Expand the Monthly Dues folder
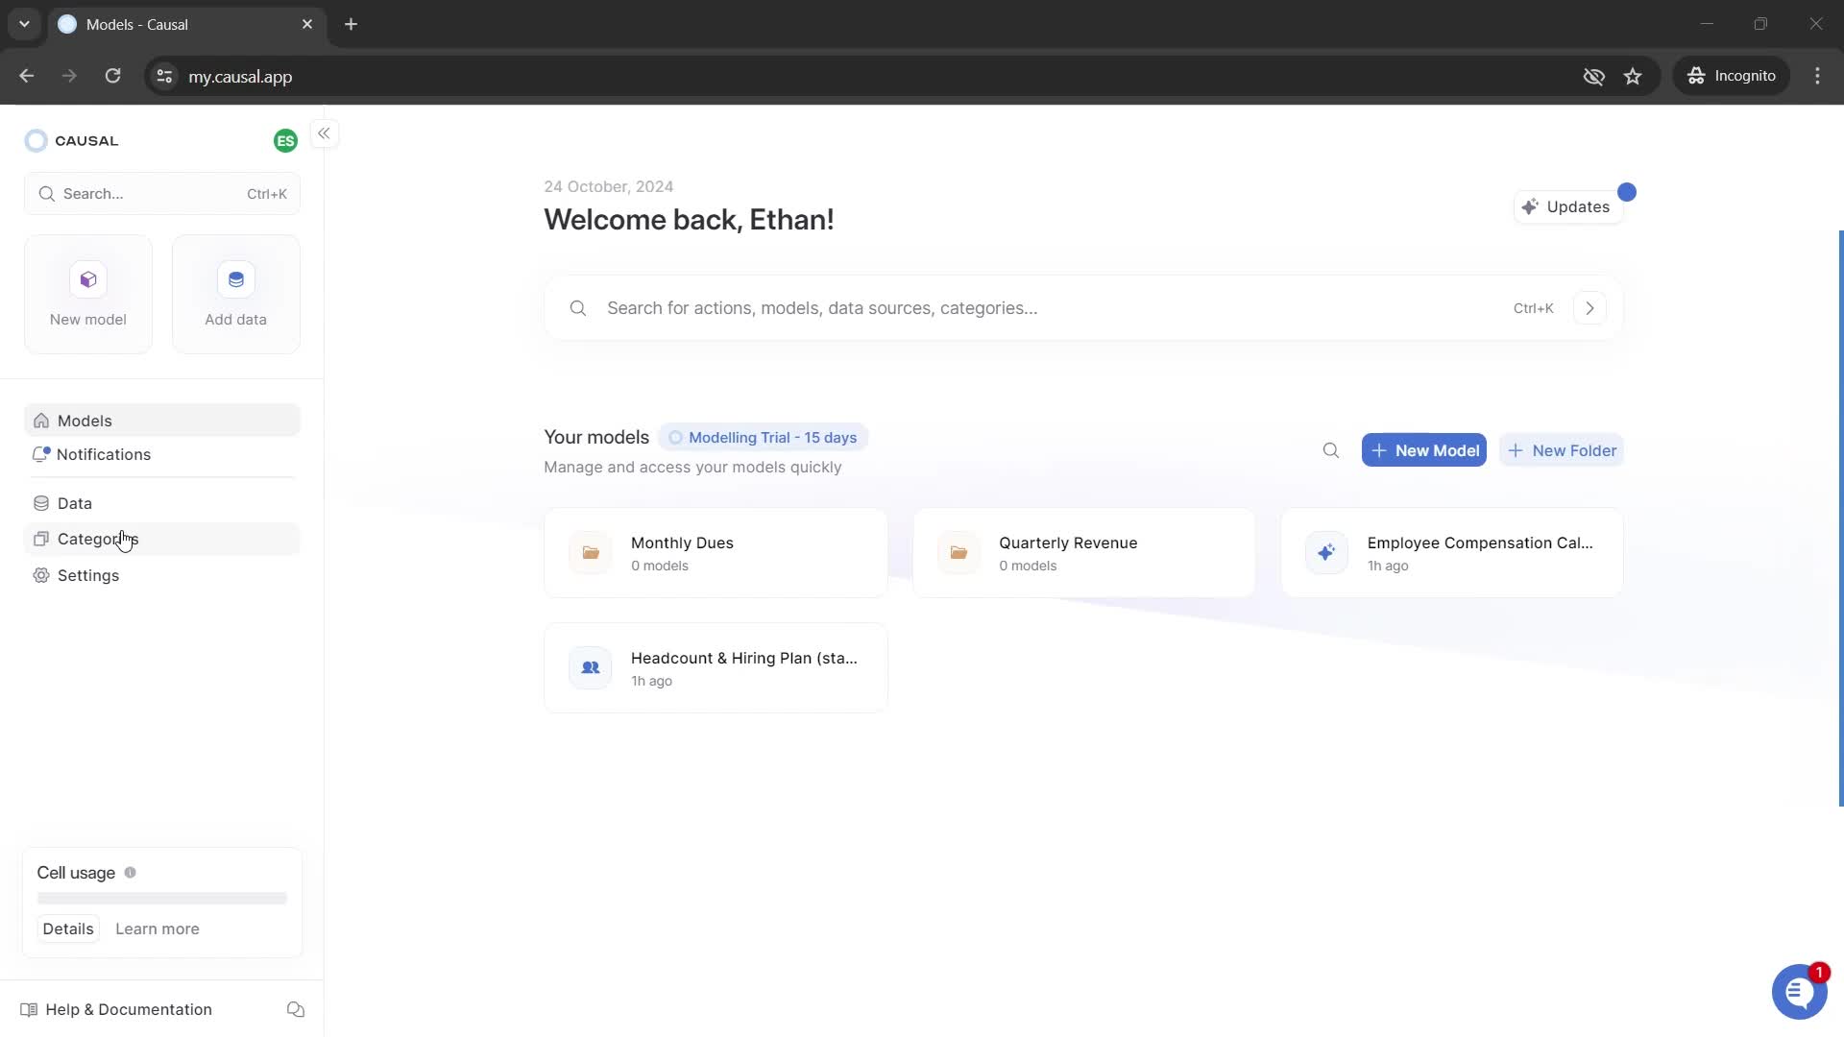 pos(716,553)
